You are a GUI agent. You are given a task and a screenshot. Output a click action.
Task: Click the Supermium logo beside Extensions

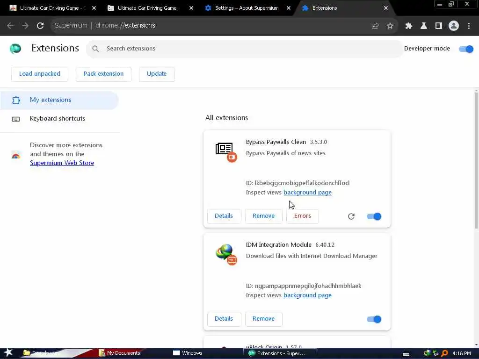(15, 49)
